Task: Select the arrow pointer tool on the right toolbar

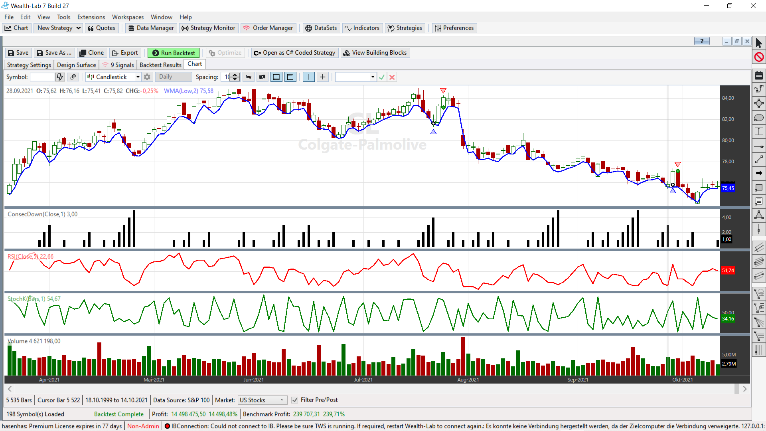Action: coord(759,42)
